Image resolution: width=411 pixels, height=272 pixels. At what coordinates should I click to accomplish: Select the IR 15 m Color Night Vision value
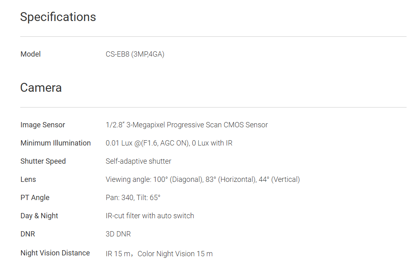pos(159,254)
